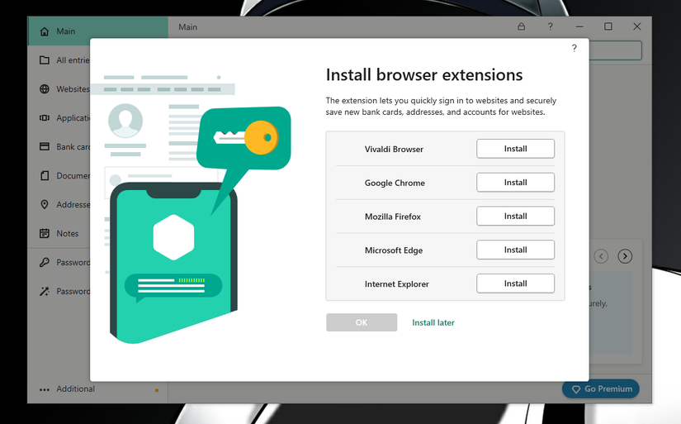Select Addresses pin icon
The width and height of the screenshot is (681, 424).
click(x=45, y=204)
